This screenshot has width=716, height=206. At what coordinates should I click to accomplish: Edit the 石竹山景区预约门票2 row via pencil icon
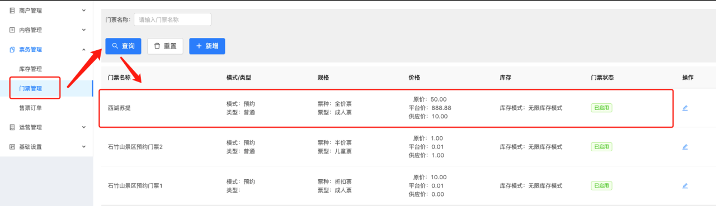click(x=685, y=147)
